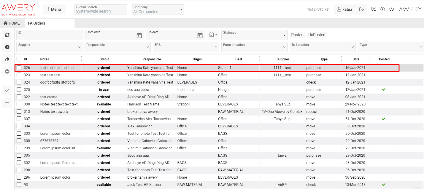Click the info circle icon
Viewport: 424px width, 189px height.
(383, 9)
